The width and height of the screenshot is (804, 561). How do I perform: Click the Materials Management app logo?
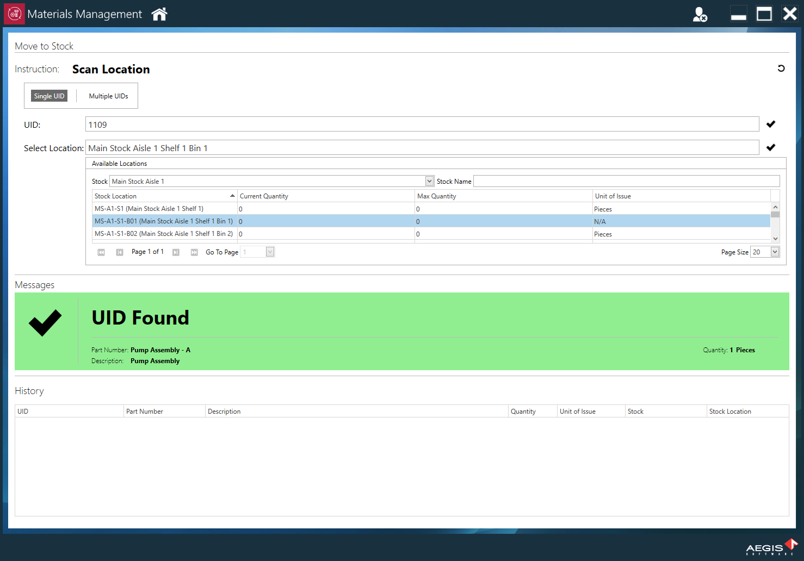pyautogui.click(x=14, y=14)
